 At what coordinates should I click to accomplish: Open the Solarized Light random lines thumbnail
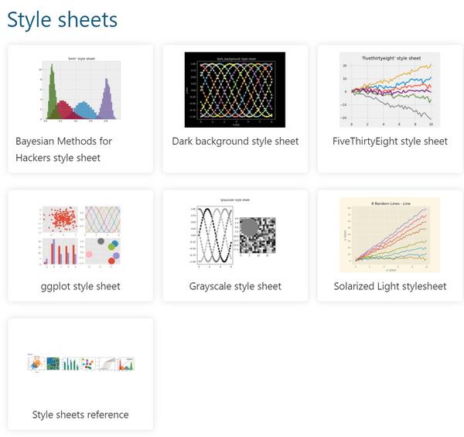pos(390,234)
